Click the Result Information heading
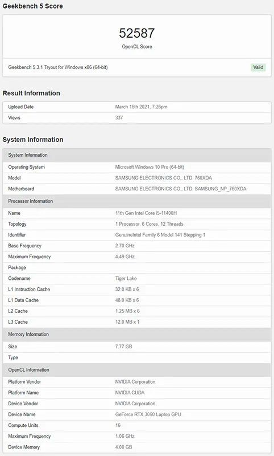The image size is (274, 456). [31, 93]
